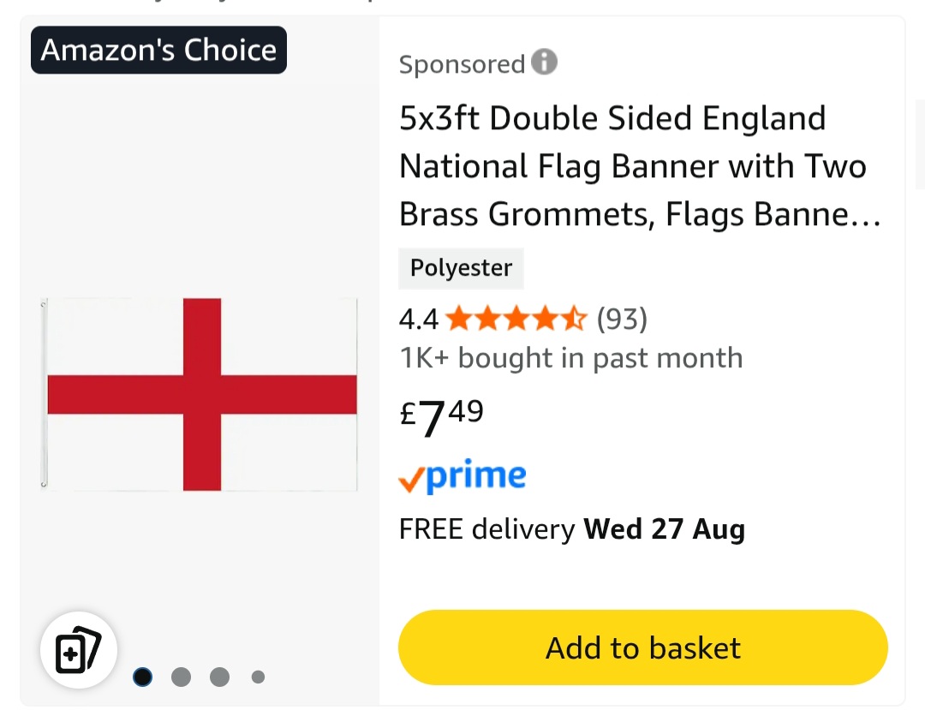925x710 pixels.
Task: Select the second image carousel dot
Action: pos(181,677)
